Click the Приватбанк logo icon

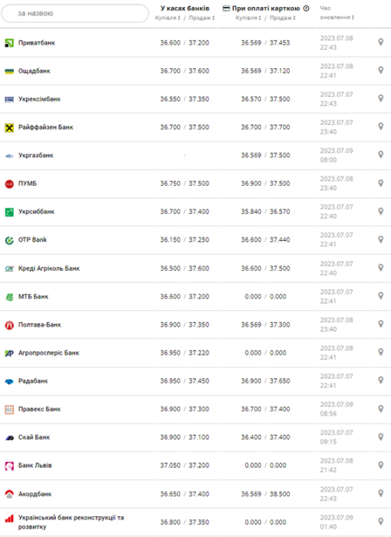pos(9,43)
